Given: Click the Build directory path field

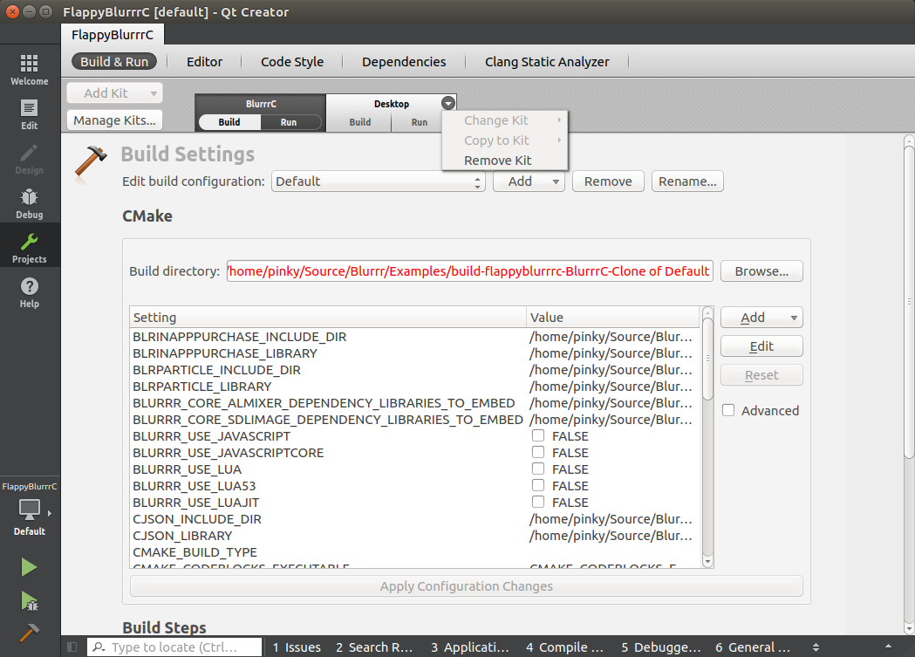Looking at the screenshot, I should 470,271.
